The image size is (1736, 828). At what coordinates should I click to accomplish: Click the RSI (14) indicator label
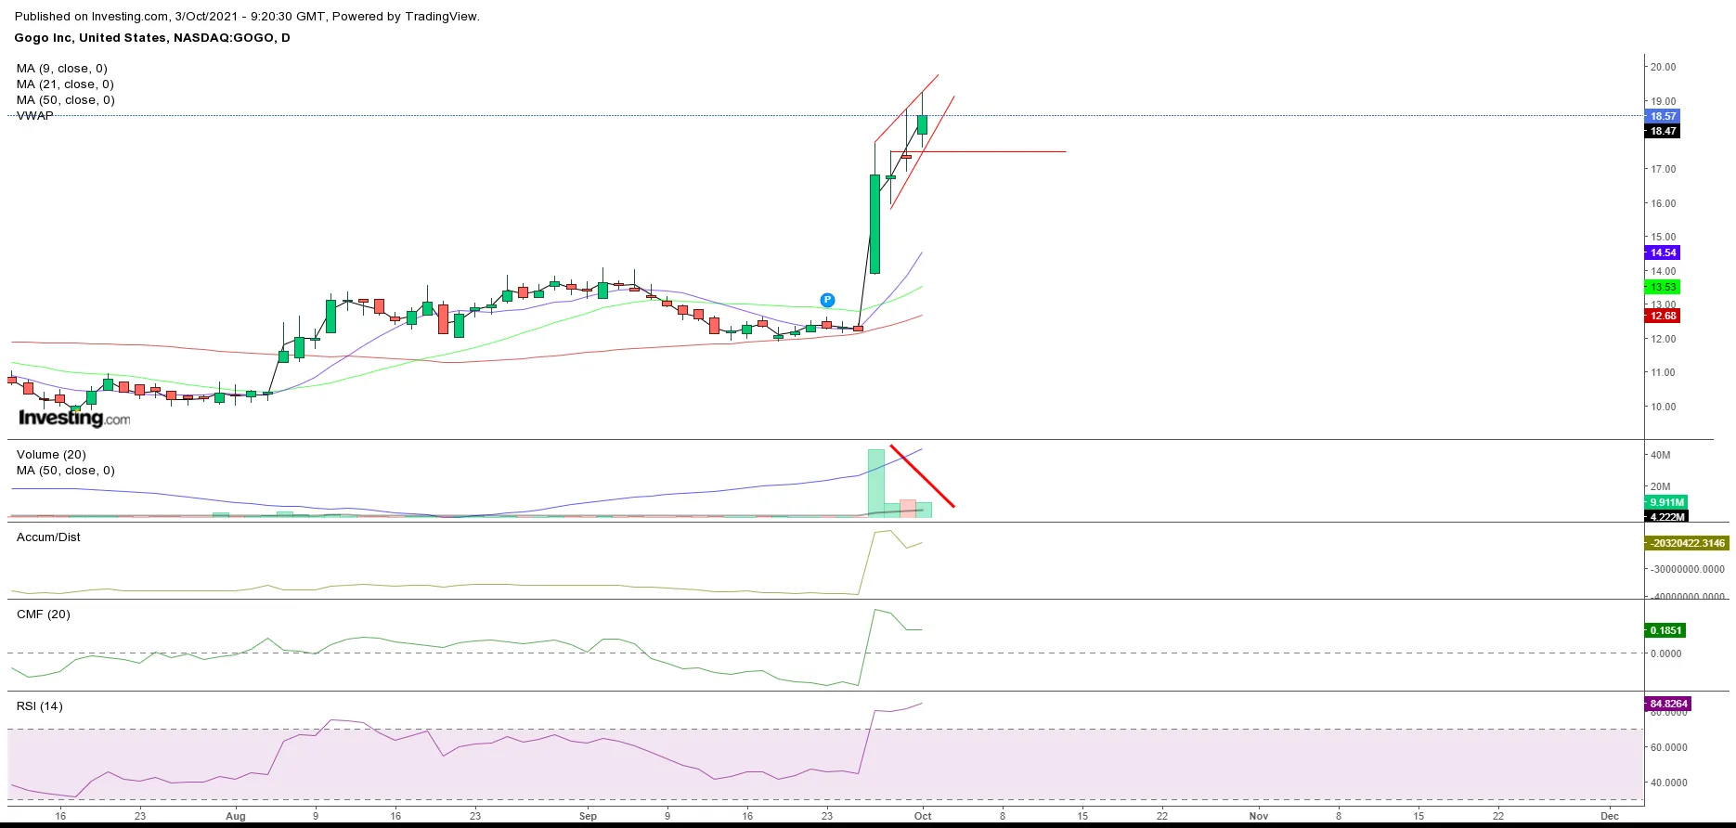[x=40, y=706]
